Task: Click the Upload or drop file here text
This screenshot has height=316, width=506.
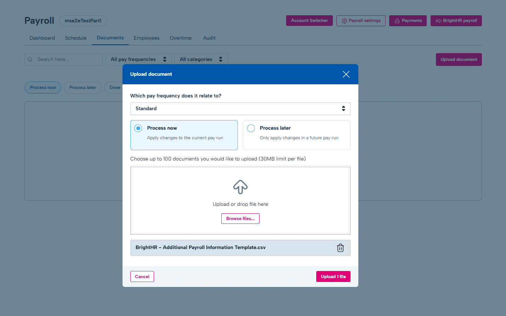Action: point(240,204)
